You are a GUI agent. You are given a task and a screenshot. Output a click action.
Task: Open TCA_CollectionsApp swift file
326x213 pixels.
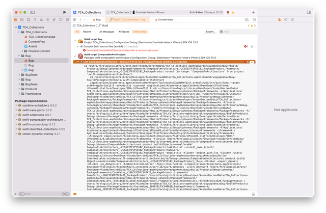pyautogui.click(x=42, y=37)
